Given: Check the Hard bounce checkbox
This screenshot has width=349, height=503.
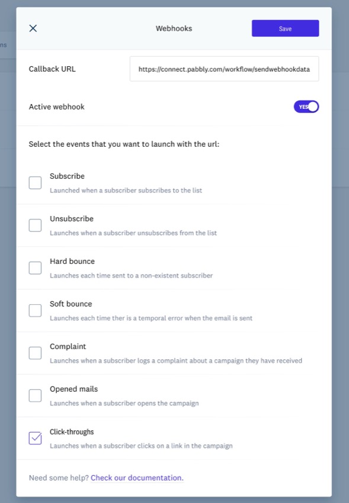Looking at the screenshot, I should tap(36, 268).
